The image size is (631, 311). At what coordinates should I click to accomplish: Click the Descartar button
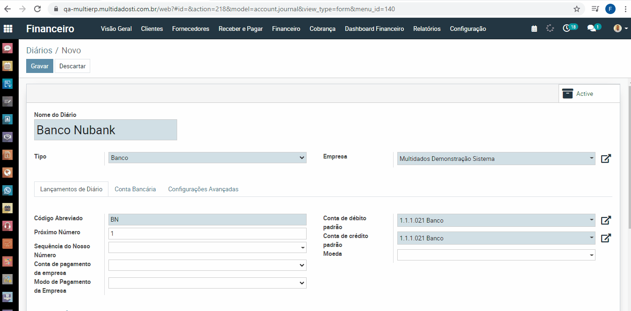coord(72,66)
